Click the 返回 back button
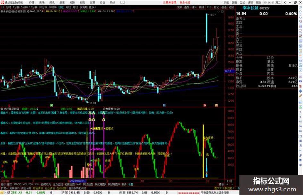 pyautogui.click(x=231, y=7)
